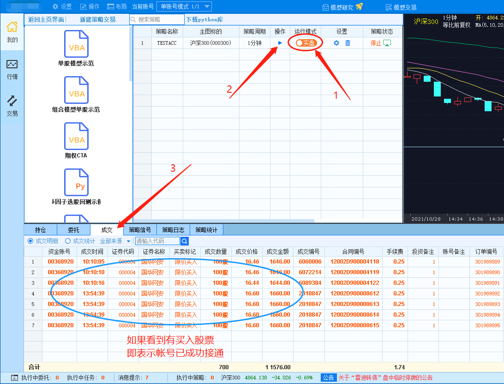The image size is (504, 384).
Task: Click 新建策略交易 button
Action: [x=98, y=19]
